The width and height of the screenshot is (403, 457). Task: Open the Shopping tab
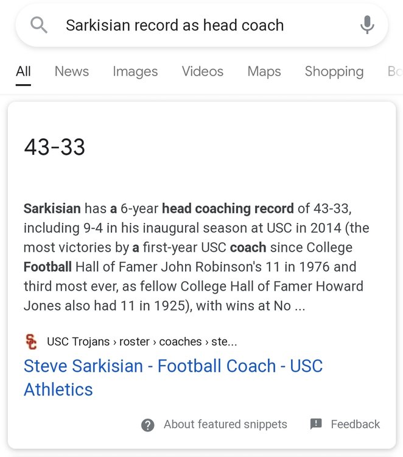pos(334,71)
